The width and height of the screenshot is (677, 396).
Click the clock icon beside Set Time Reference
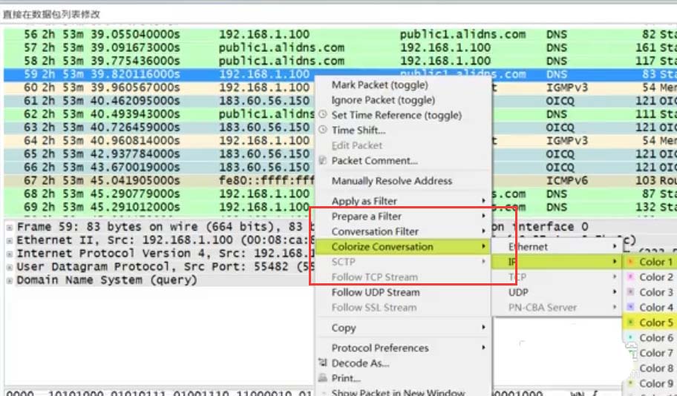pos(323,115)
